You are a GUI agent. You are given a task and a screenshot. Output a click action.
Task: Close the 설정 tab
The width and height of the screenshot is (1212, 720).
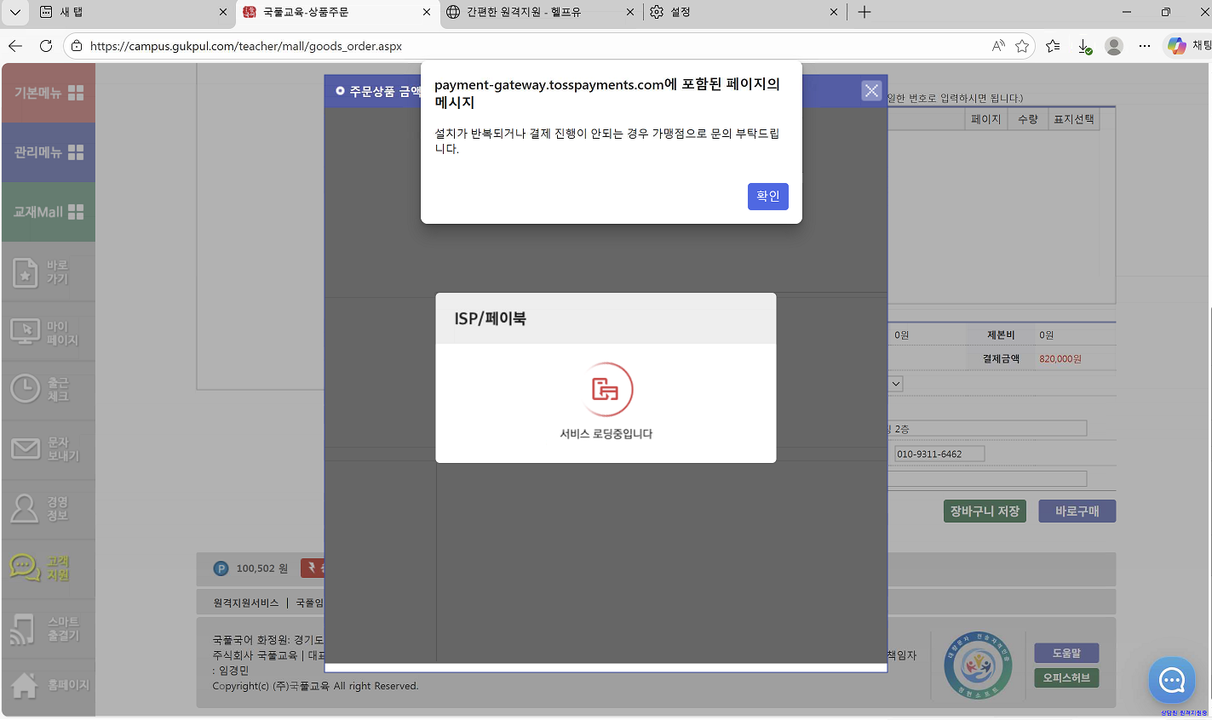[x=834, y=12]
